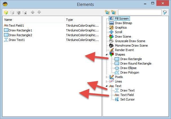Click the move down arrow icon
This screenshot has height=119, width=171.
point(39,13)
